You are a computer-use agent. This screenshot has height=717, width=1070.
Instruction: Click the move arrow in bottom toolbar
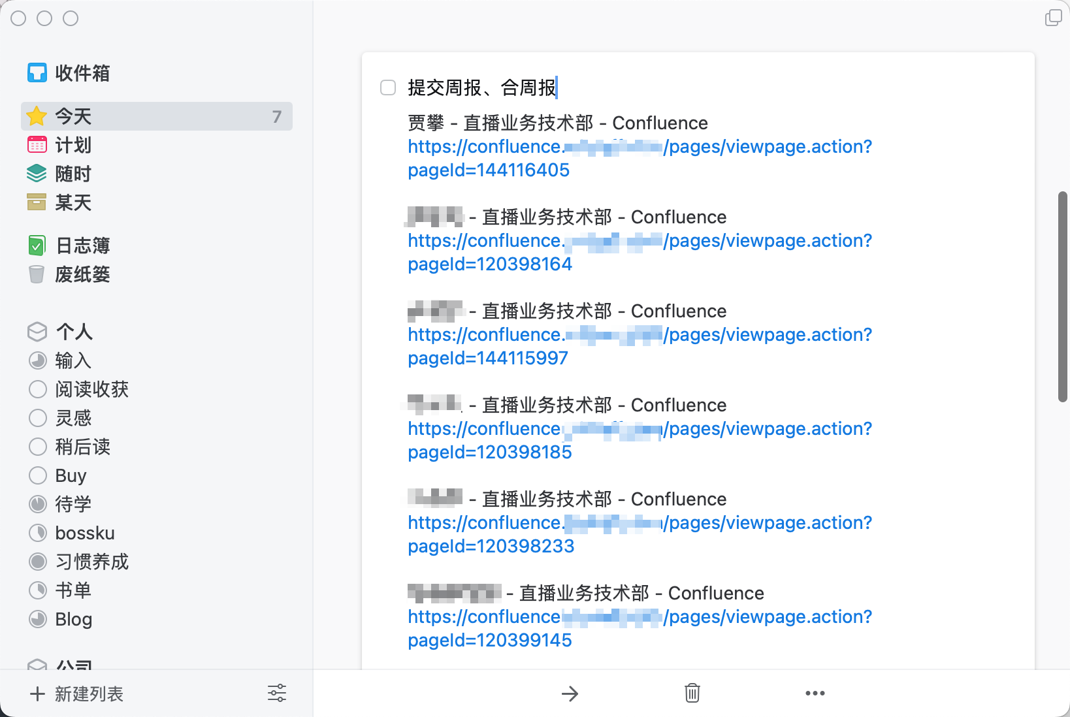point(570,693)
